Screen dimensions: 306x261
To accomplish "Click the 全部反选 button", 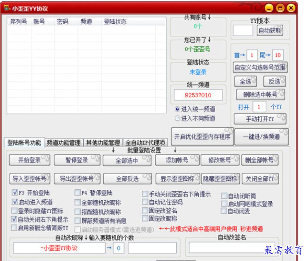I will (127, 179).
